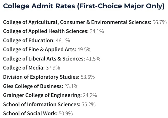The width and height of the screenshot is (168, 118).
Task: Select College of Applied Health Sciences label
Action: [46, 31]
